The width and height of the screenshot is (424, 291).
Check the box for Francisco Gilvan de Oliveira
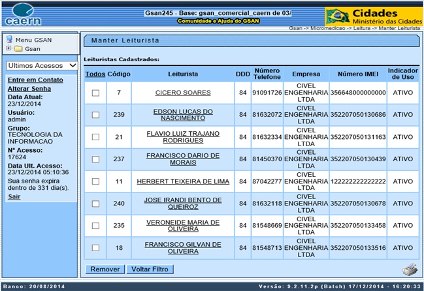[x=95, y=248]
